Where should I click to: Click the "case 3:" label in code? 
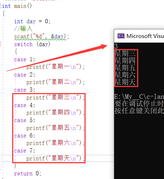(x=25, y=90)
